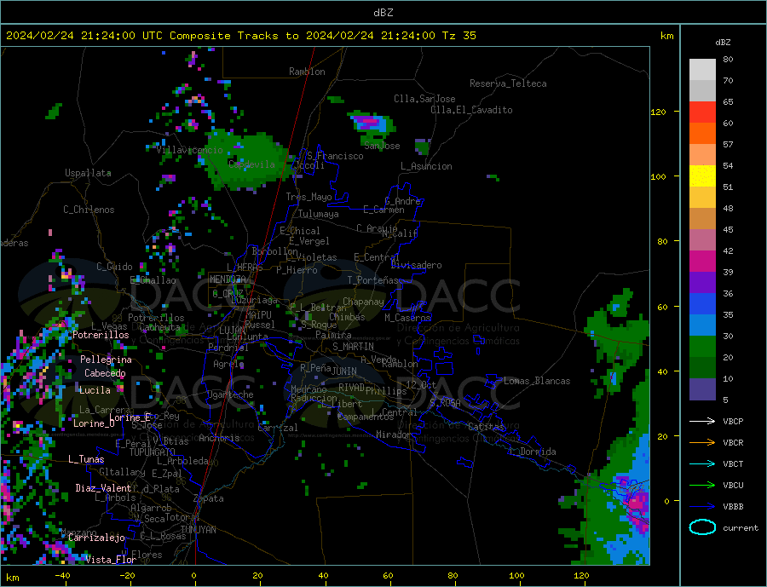Click the E_Carmen map label
The image size is (767, 587).
(x=383, y=210)
